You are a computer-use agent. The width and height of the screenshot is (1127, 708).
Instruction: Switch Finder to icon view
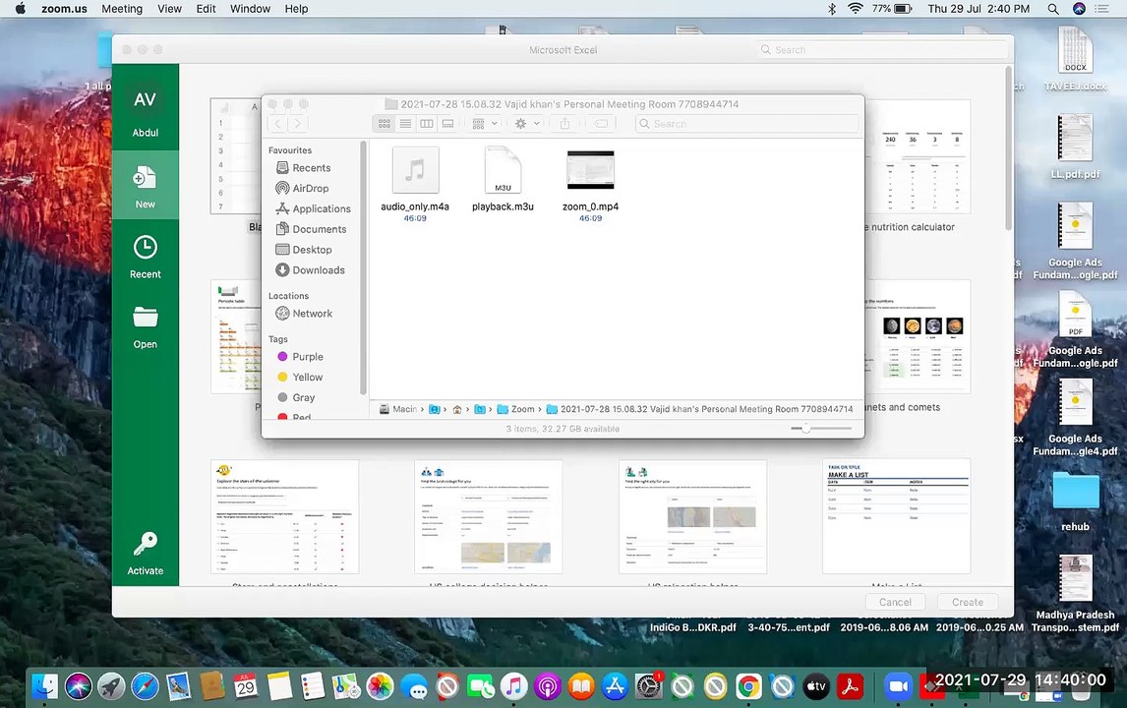coord(385,124)
